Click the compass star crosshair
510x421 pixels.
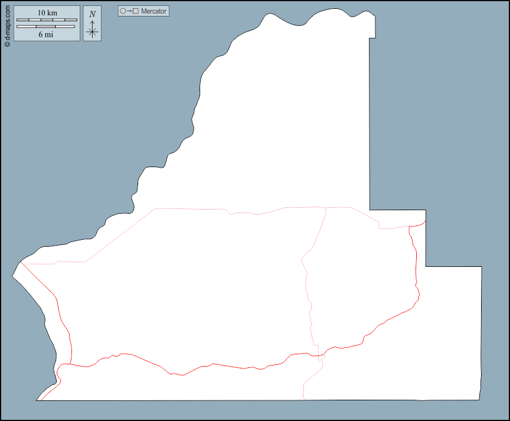point(92,32)
